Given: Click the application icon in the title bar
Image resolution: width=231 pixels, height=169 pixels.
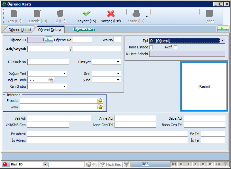Looking at the screenshot, I should (x=4, y=4).
